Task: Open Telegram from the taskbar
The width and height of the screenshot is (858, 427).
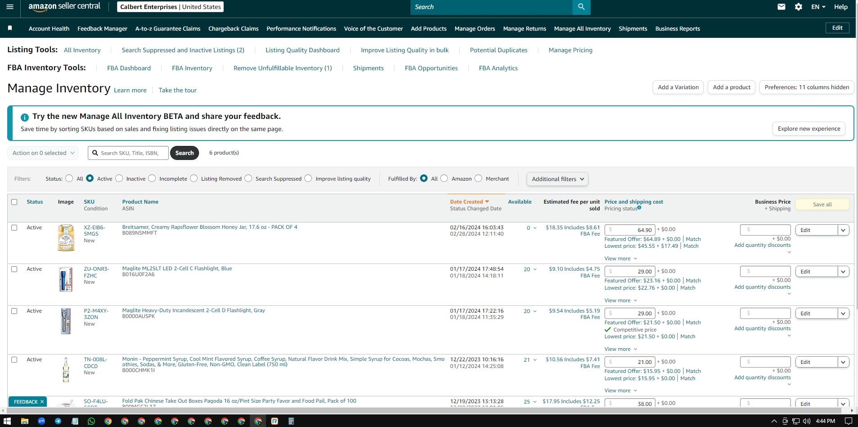Action: point(58,421)
